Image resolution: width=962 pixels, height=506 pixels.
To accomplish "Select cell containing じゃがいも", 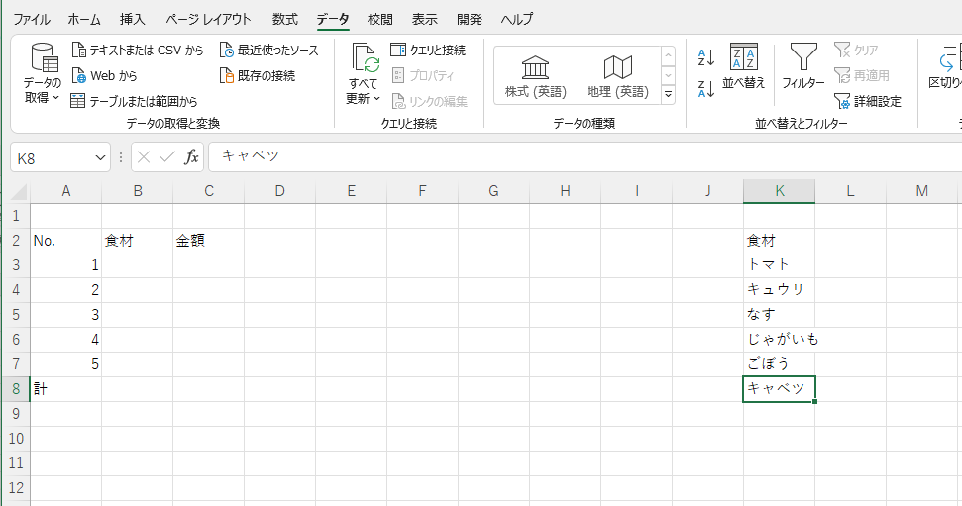I will point(779,340).
